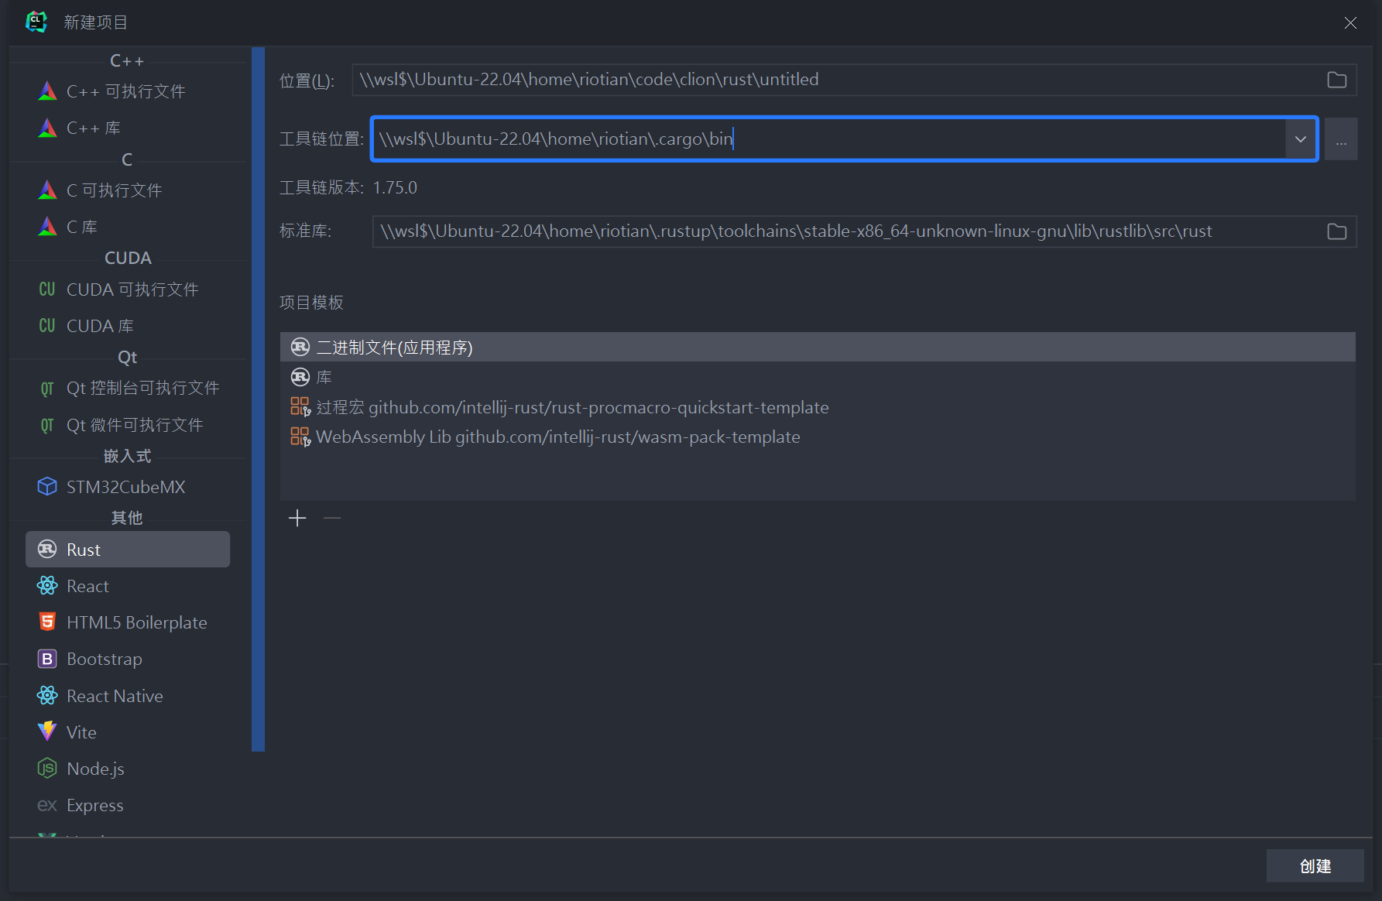Click the 创建 button
This screenshot has width=1382, height=901.
tap(1315, 866)
